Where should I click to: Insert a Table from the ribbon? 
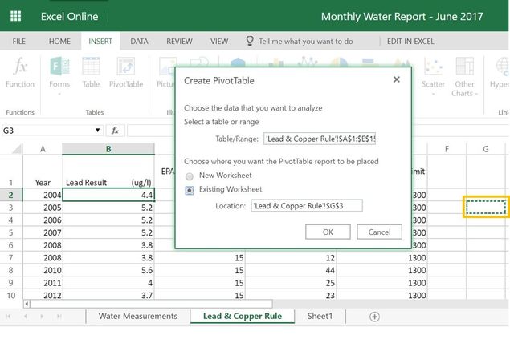(x=91, y=67)
